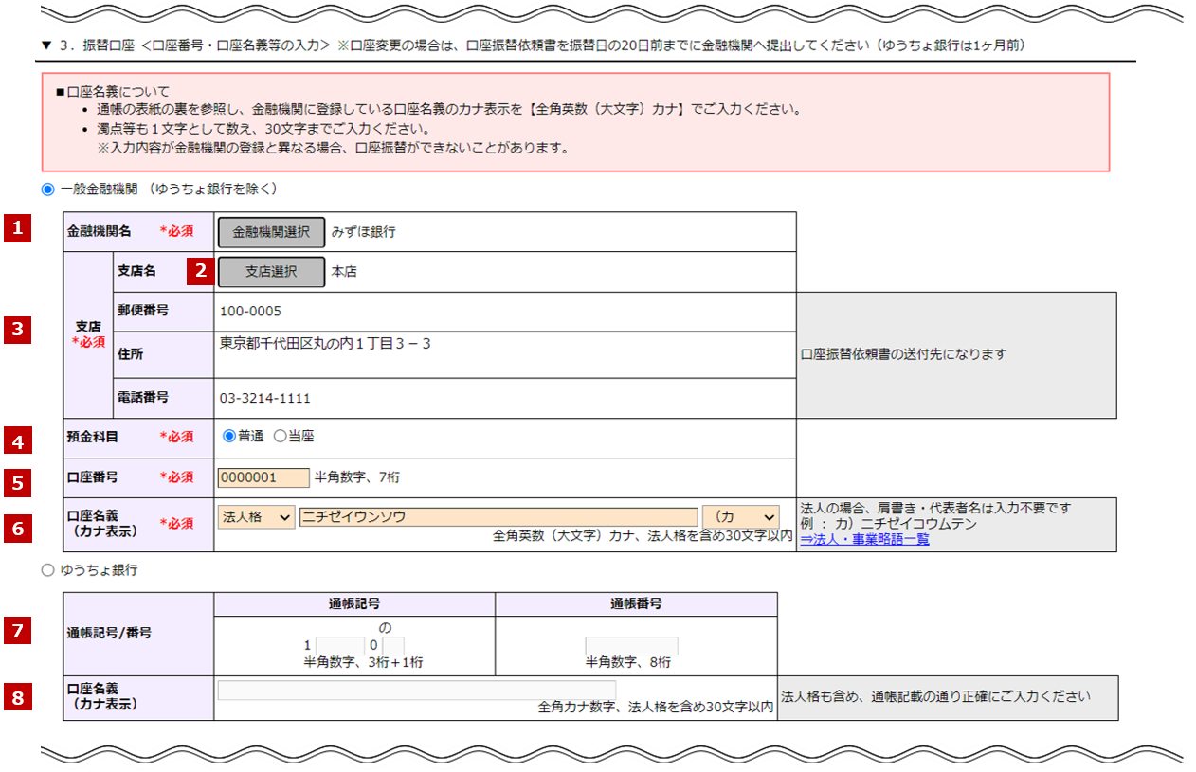Open the 法人・事業略語一覧 link

point(864,539)
